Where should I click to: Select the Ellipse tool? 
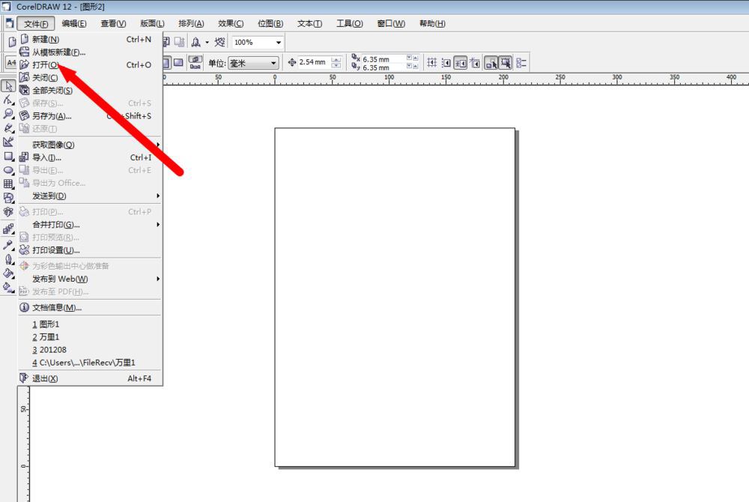pos(9,170)
